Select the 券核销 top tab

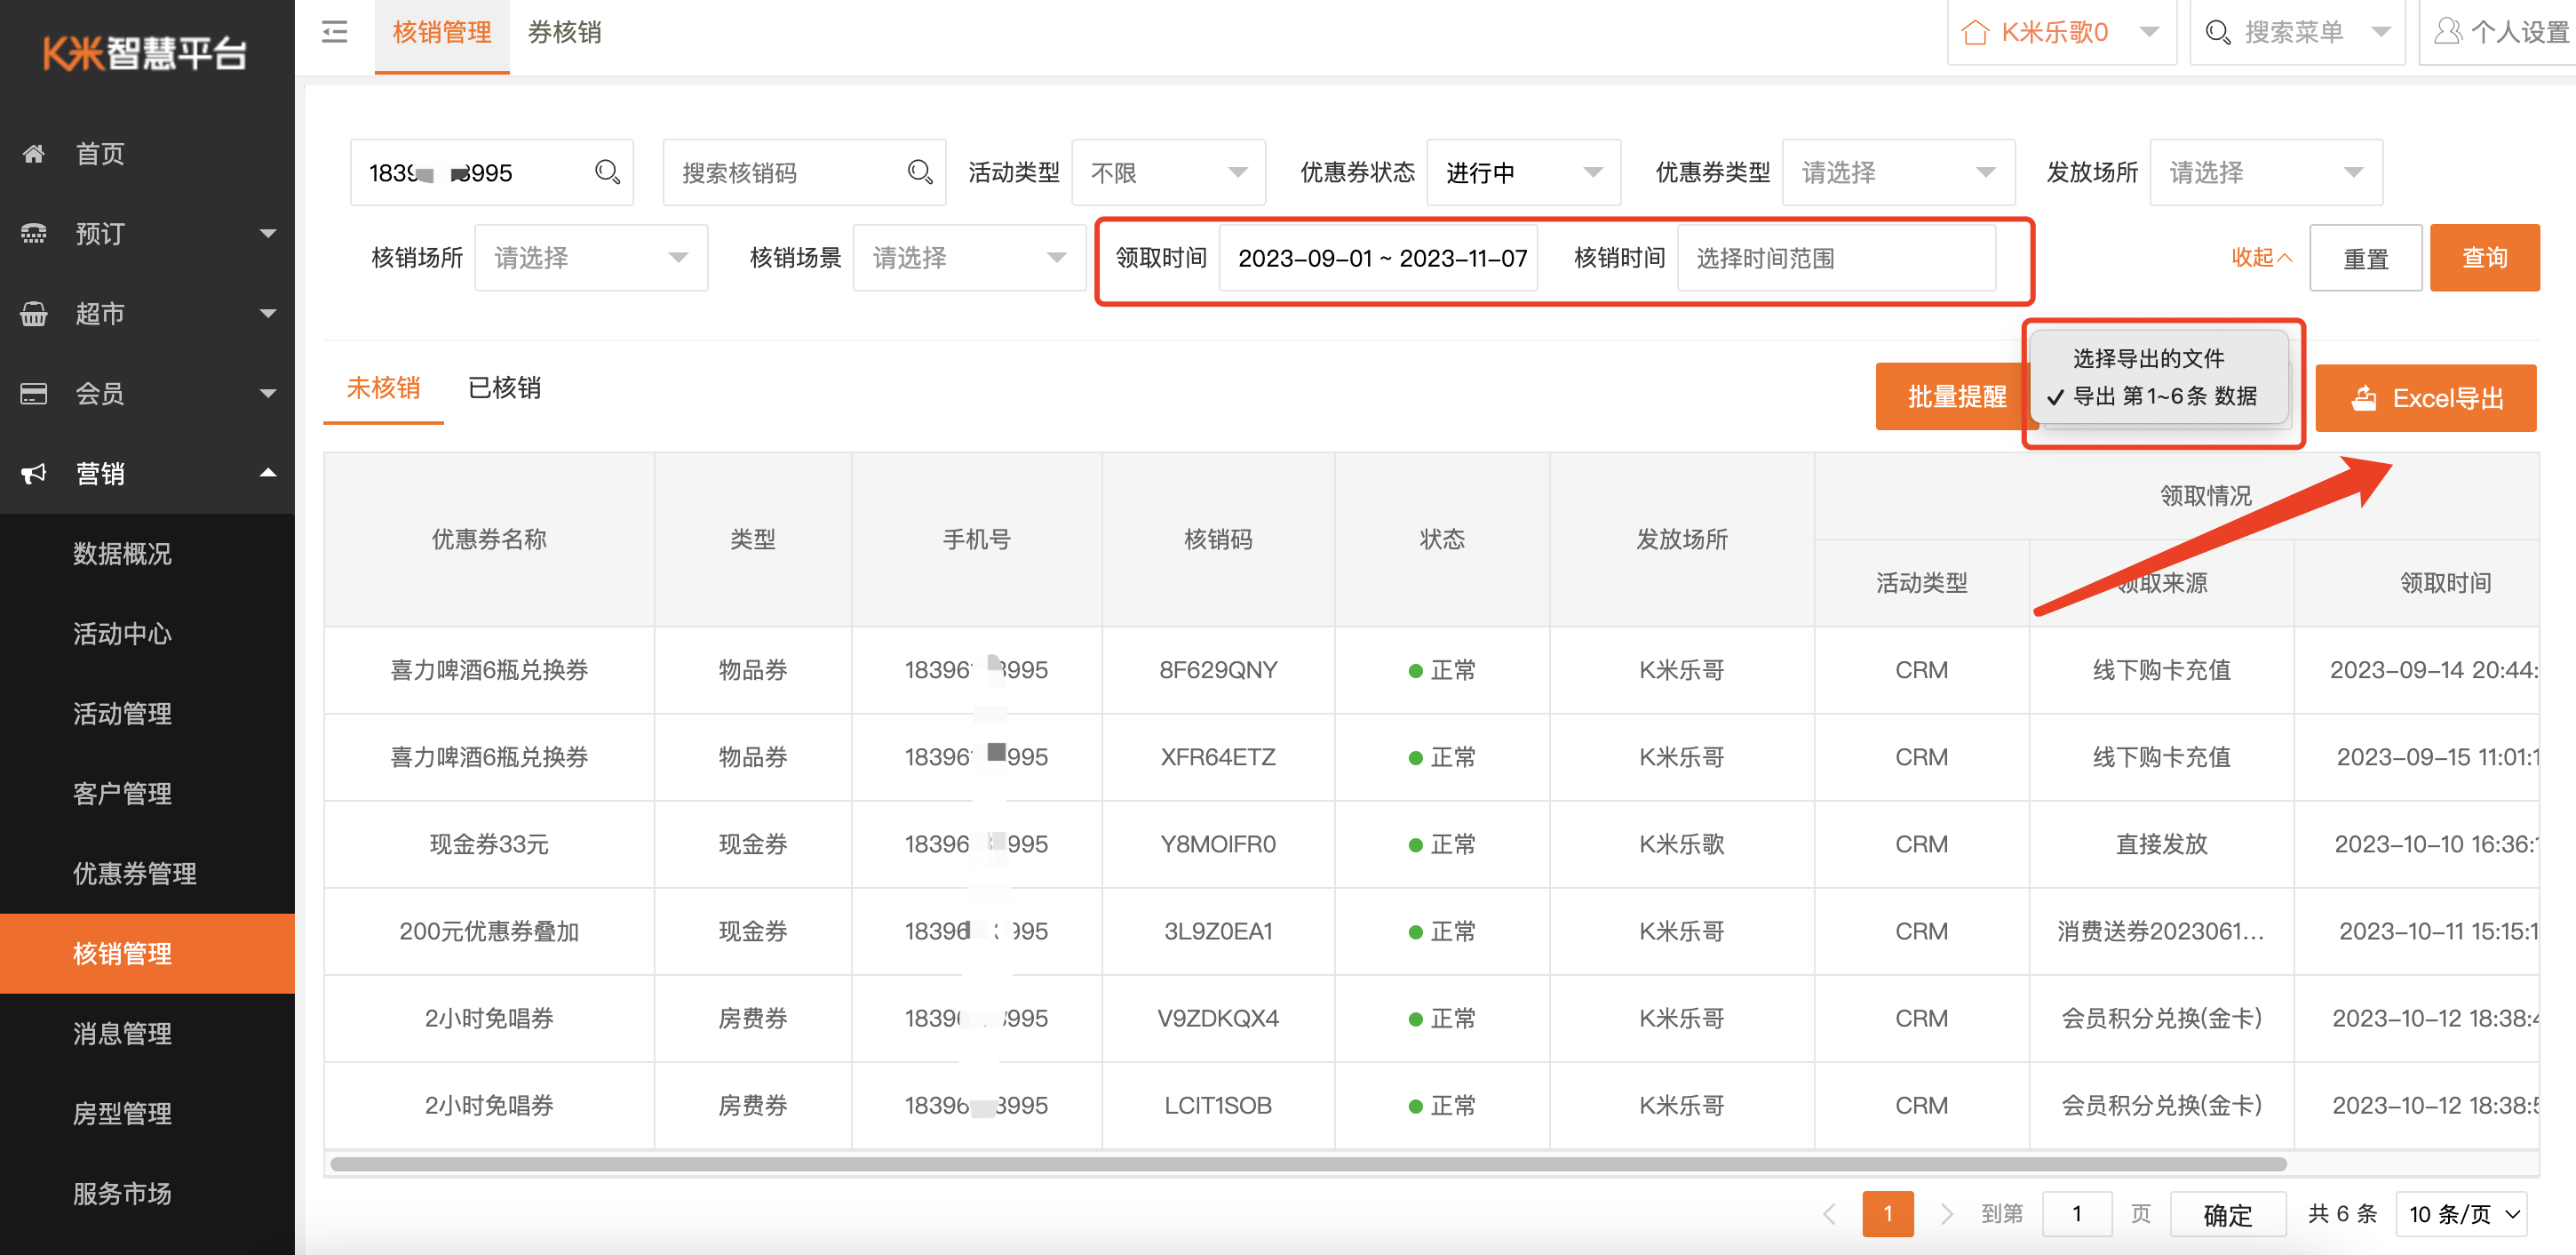click(564, 33)
